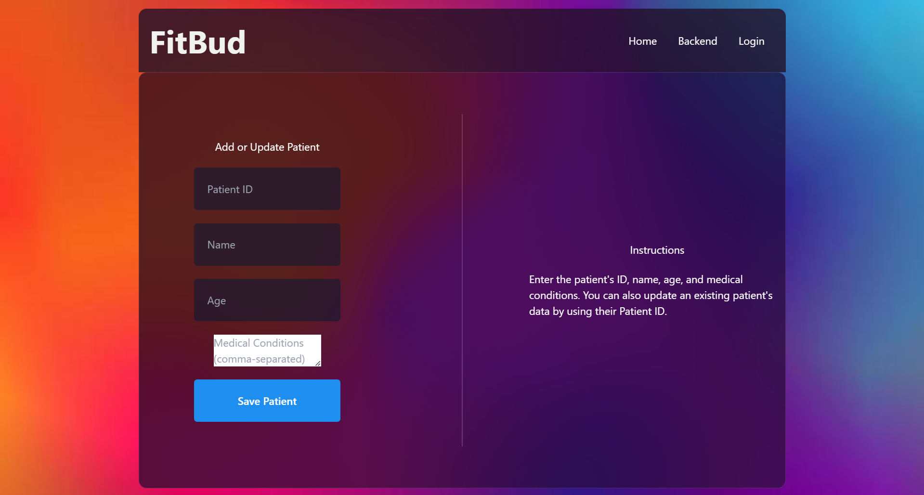Click empty navbar space between FitBud and Home
The height and width of the screenshot is (495, 924).
pyautogui.click(x=433, y=41)
